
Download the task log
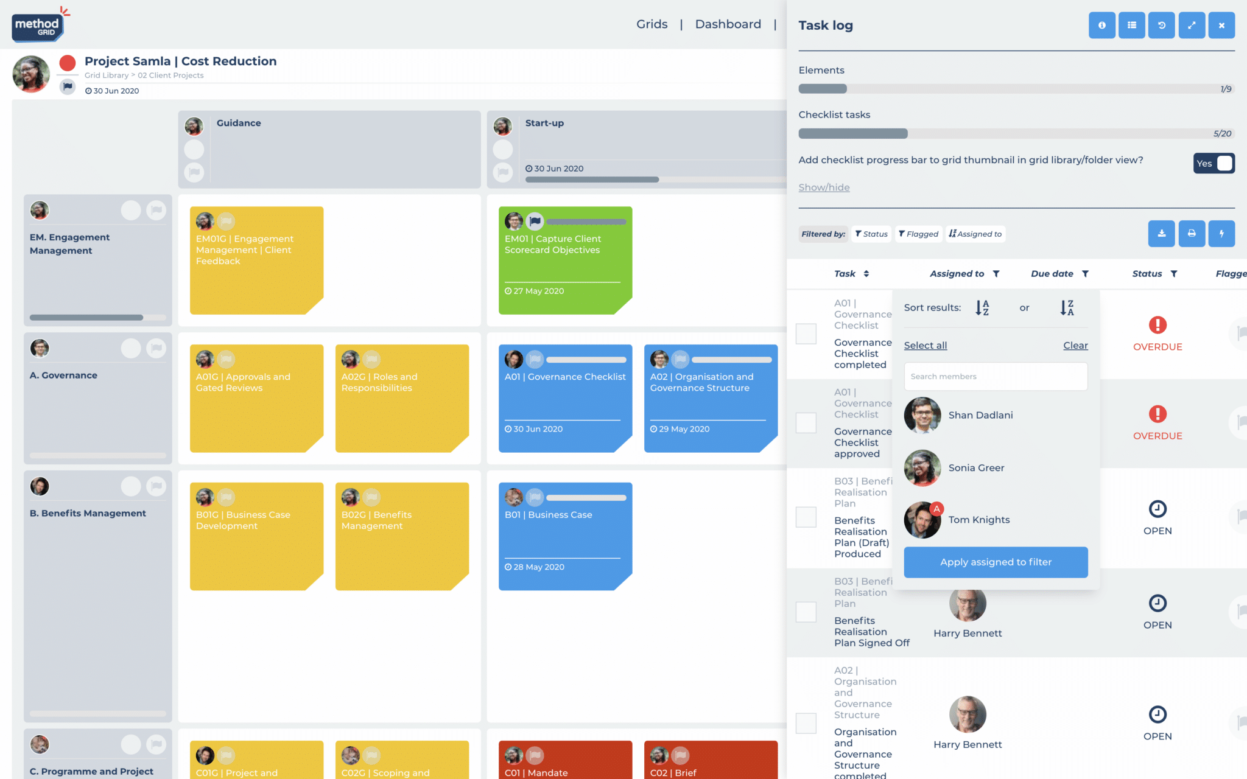pos(1161,234)
